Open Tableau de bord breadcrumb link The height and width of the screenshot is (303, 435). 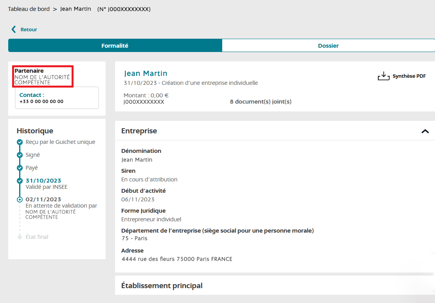pos(29,9)
